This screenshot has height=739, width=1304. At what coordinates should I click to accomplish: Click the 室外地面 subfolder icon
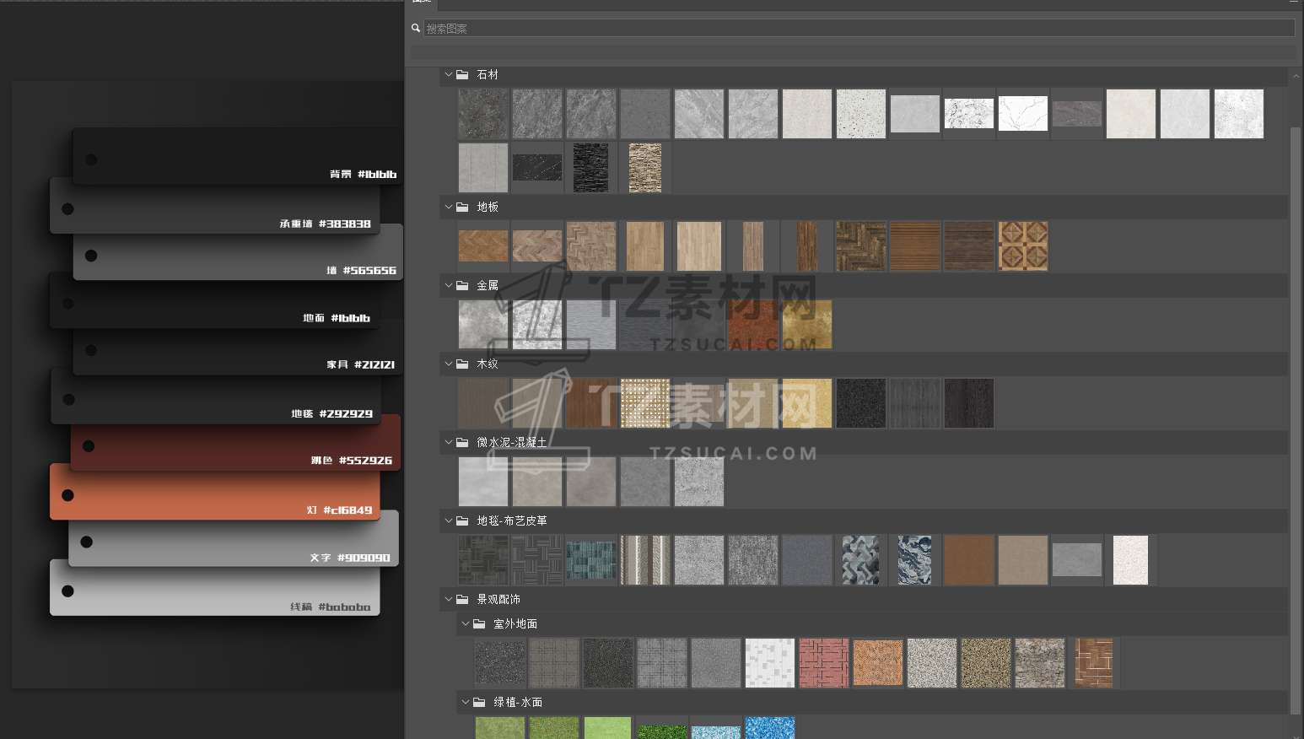(x=479, y=623)
